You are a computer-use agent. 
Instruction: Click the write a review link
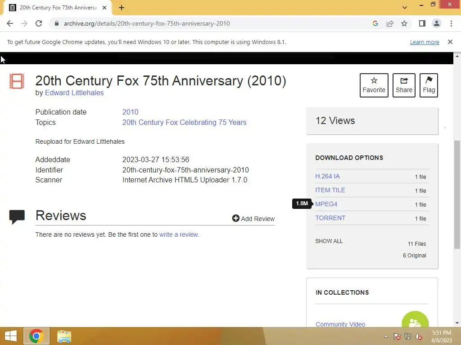[x=178, y=234]
